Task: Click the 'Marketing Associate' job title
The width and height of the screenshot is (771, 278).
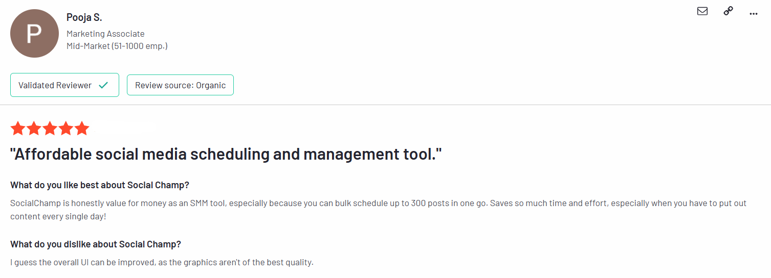Action: [105, 34]
